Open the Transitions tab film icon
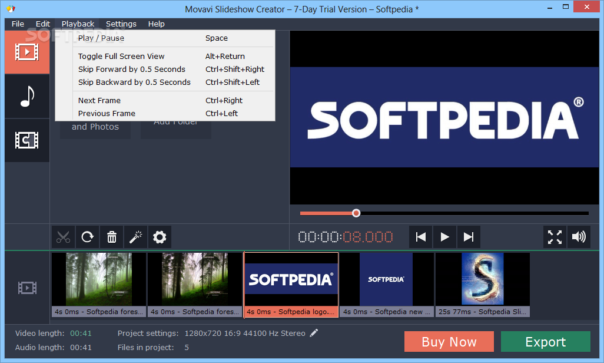Viewport: 604px width, 363px height. coord(27,140)
